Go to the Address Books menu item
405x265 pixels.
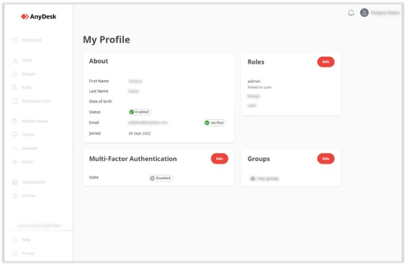point(35,121)
